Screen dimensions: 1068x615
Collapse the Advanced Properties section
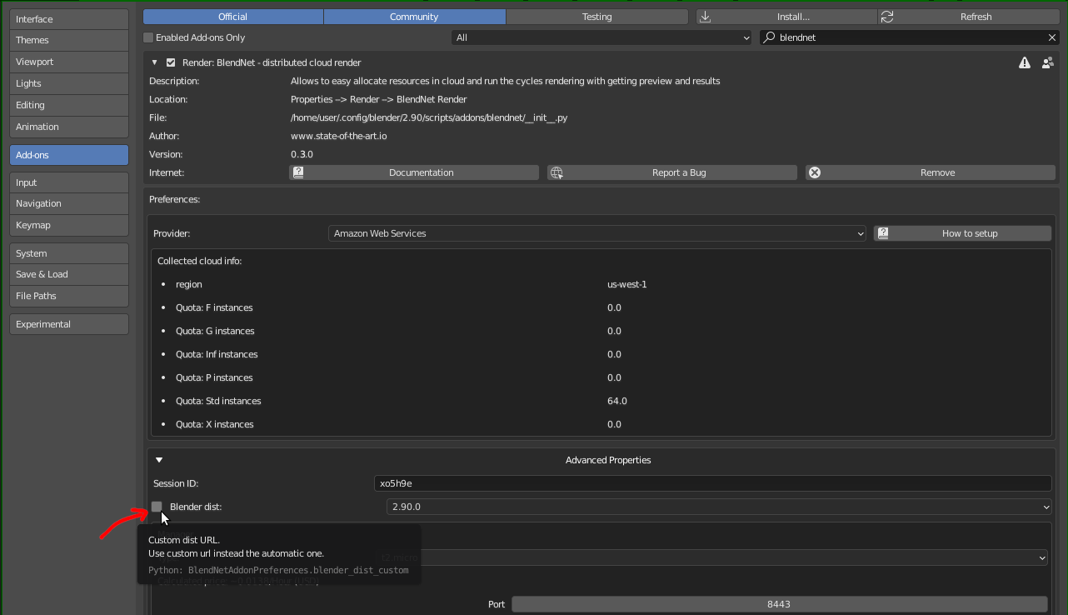coord(159,460)
